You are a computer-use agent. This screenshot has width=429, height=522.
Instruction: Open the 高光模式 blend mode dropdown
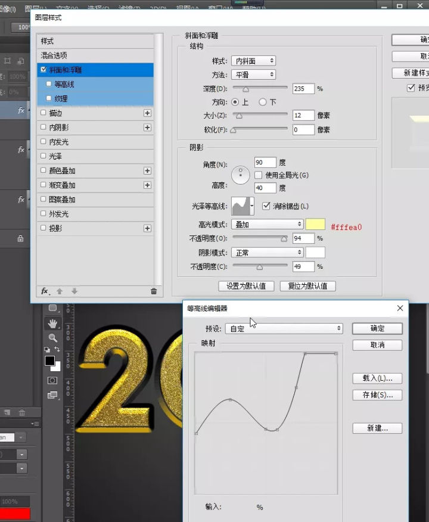coord(267,225)
